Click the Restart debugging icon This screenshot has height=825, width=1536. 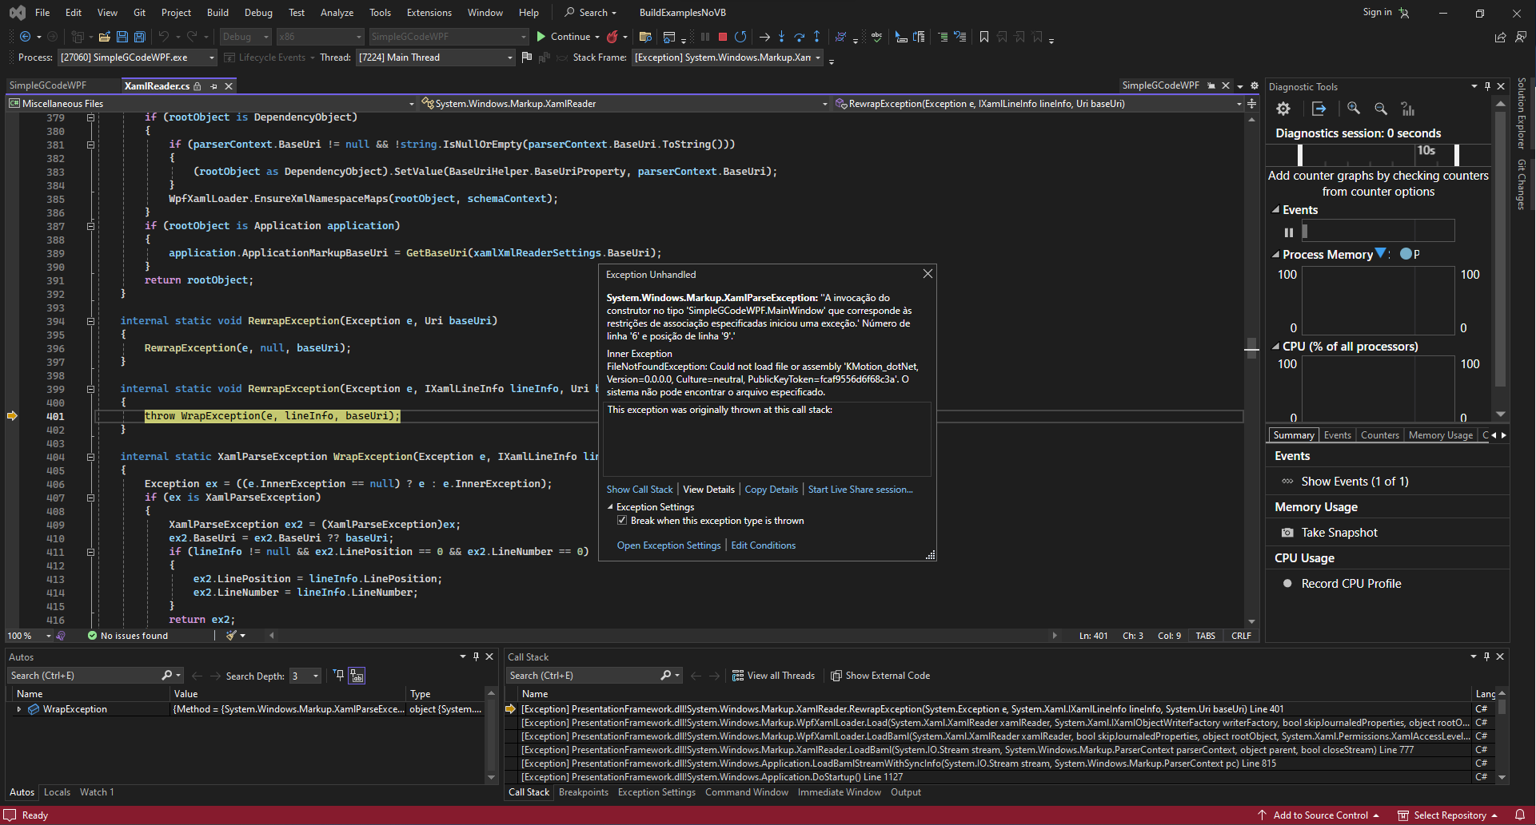pyautogui.click(x=740, y=37)
